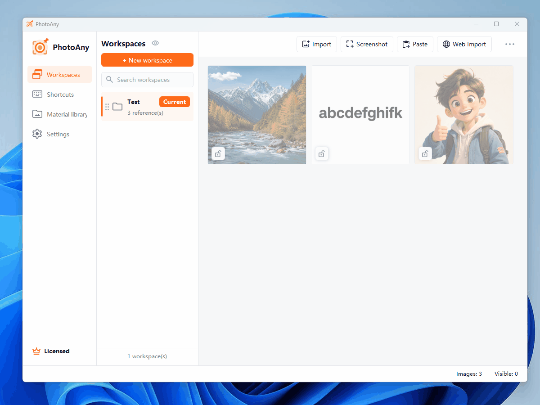Open the Material library section

59,114
